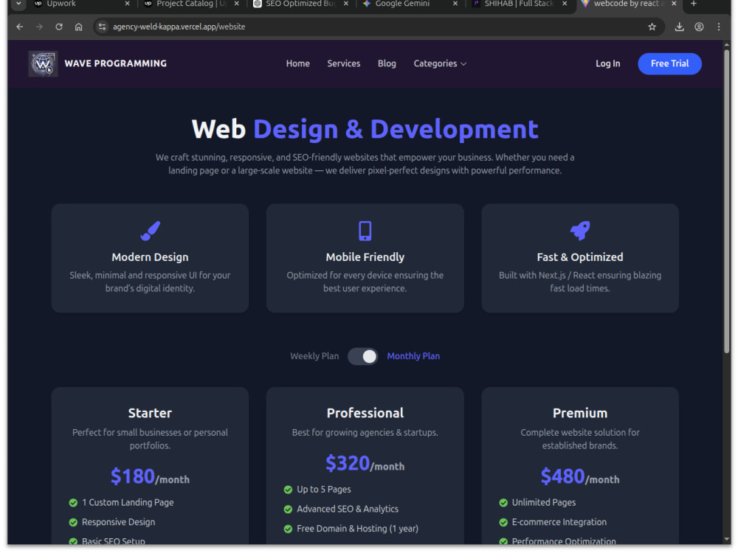This screenshot has height=553, width=738.
Task: Click the page vertical scrollbar thumb
Action: (x=727, y=200)
